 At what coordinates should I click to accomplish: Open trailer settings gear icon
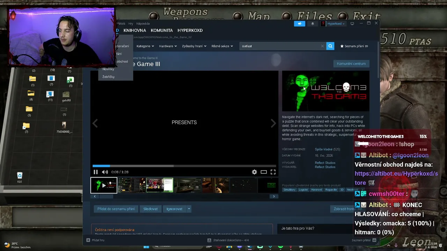(254, 172)
